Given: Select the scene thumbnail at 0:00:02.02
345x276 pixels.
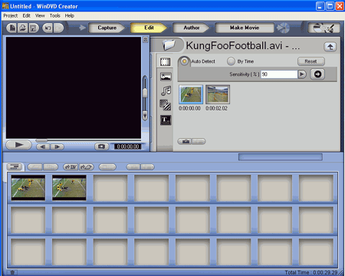Looking at the screenshot, I should point(218,94).
